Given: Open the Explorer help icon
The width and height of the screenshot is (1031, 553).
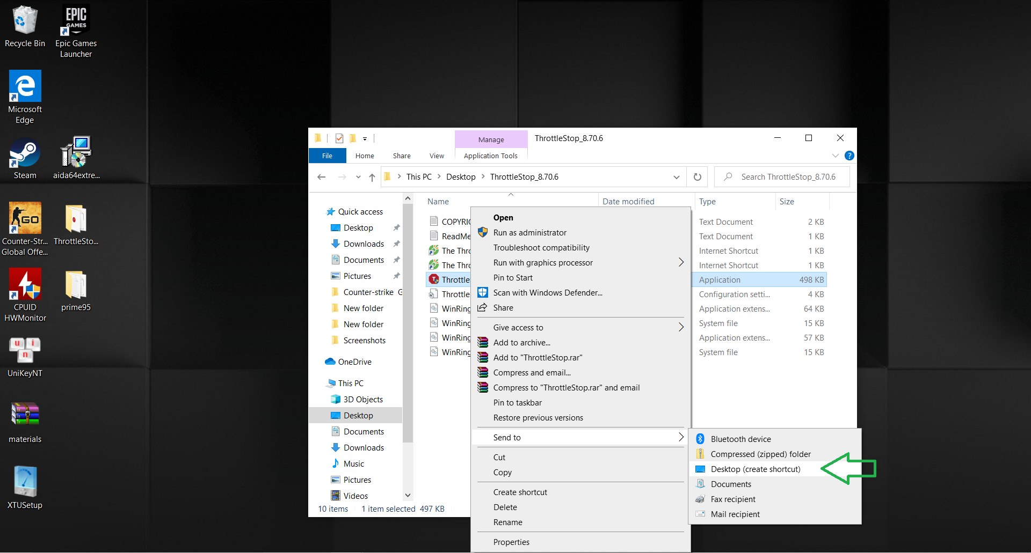Looking at the screenshot, I should point(849,156).
